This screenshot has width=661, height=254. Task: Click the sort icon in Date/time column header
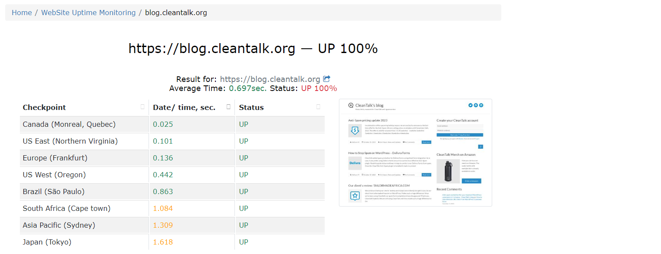(x=229, y=107)
